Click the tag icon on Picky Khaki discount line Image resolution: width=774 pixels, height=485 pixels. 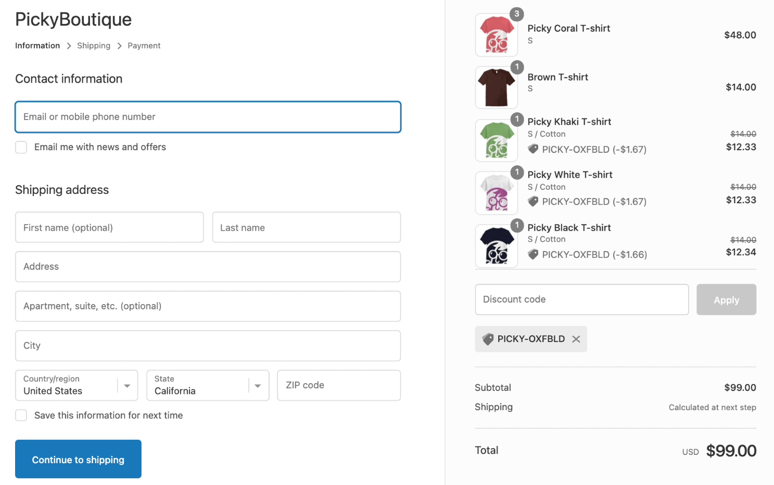tap(533, 149)
